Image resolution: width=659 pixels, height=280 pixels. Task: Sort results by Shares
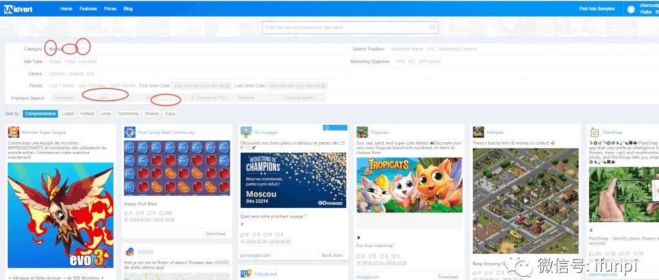coord(152,114)
